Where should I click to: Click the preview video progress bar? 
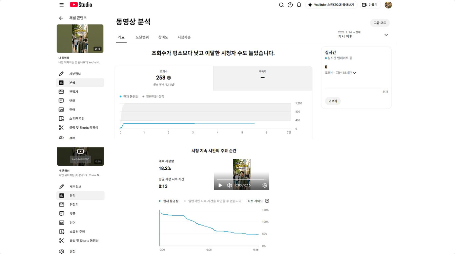point(241,180)
